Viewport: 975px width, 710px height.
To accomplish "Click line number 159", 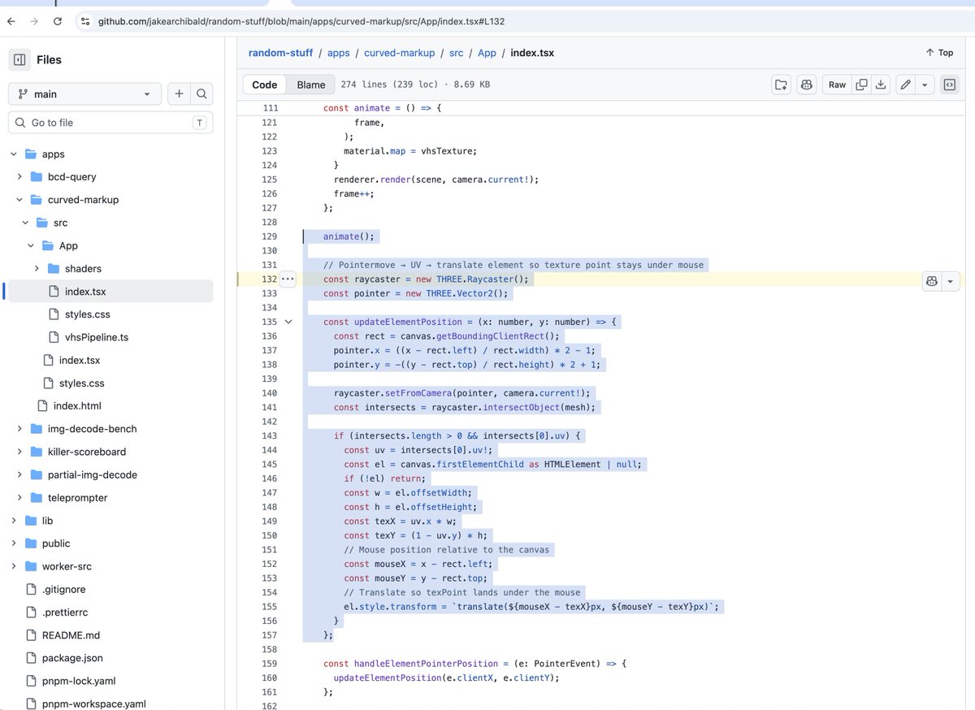I will tap(270, 664).
